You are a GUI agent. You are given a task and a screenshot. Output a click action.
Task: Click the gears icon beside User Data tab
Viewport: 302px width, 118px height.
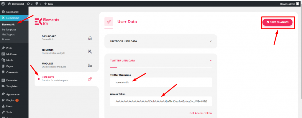90,79
